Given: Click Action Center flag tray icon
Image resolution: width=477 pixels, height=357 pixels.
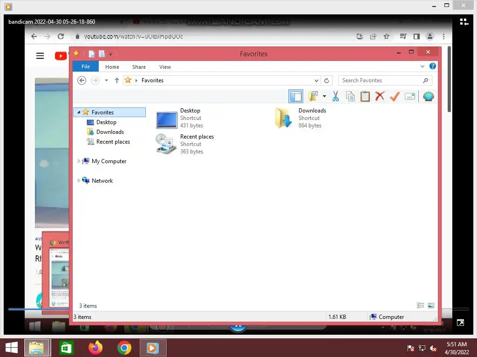Looking at the screenshot, I should [410, 348].
